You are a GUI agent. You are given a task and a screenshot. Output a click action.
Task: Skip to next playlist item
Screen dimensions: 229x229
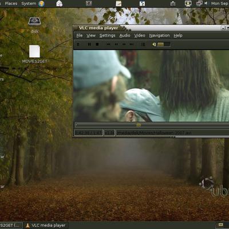(x=132, y=44)
